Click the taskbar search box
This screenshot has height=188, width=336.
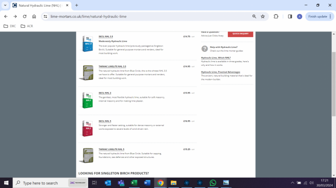tap(50, 183)
